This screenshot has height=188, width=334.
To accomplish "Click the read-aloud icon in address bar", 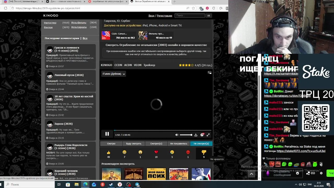I will click(188, 8).
